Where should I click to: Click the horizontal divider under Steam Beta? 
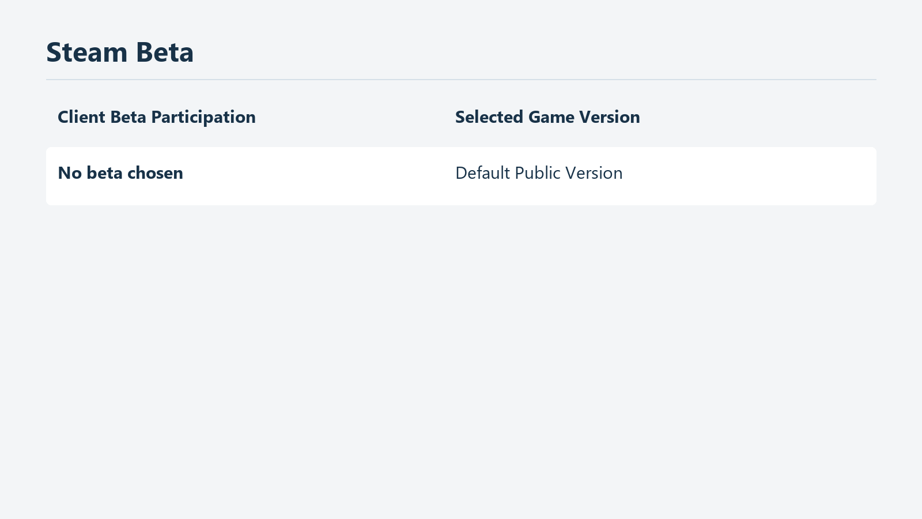pos(461,80)
